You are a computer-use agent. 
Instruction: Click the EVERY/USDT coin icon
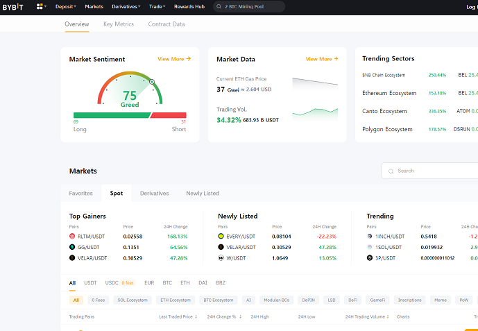click(x=221, y=236)
